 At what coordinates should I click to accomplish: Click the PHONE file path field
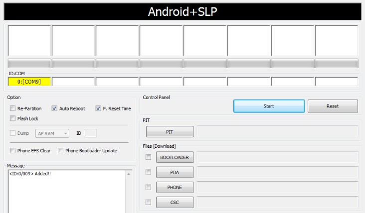pos(277,187)
